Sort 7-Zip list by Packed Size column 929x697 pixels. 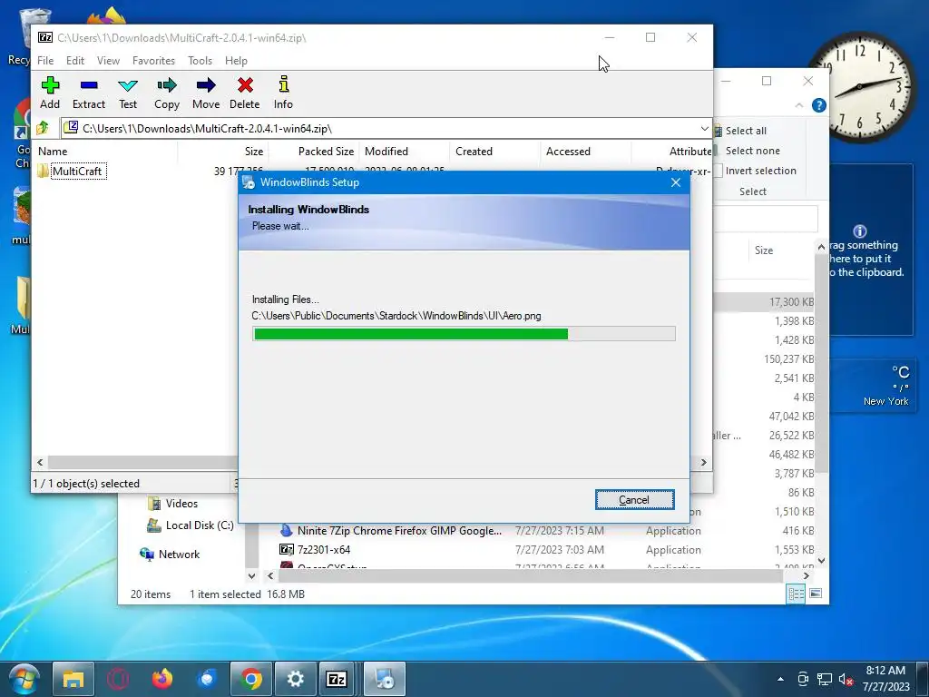tap(326, 152)
